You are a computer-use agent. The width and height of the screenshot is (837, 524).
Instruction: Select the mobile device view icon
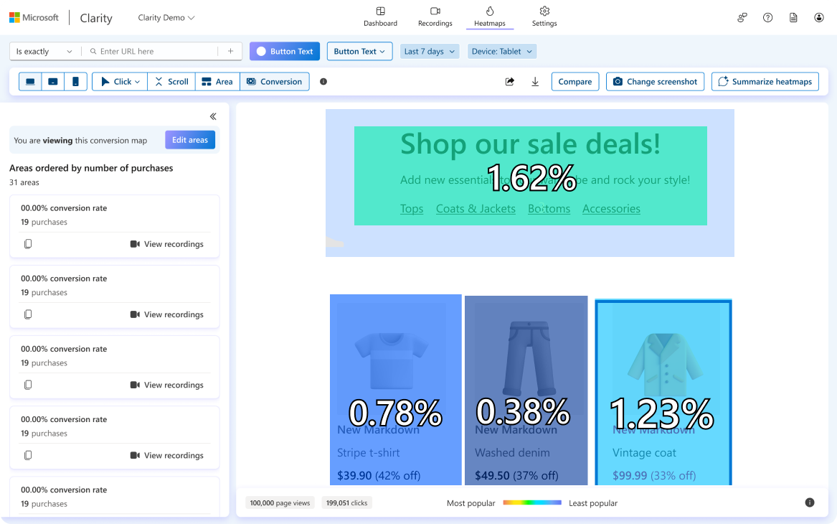coord(75,82)
